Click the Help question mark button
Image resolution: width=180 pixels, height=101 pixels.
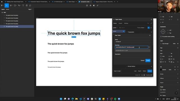(x=176, y=93)
